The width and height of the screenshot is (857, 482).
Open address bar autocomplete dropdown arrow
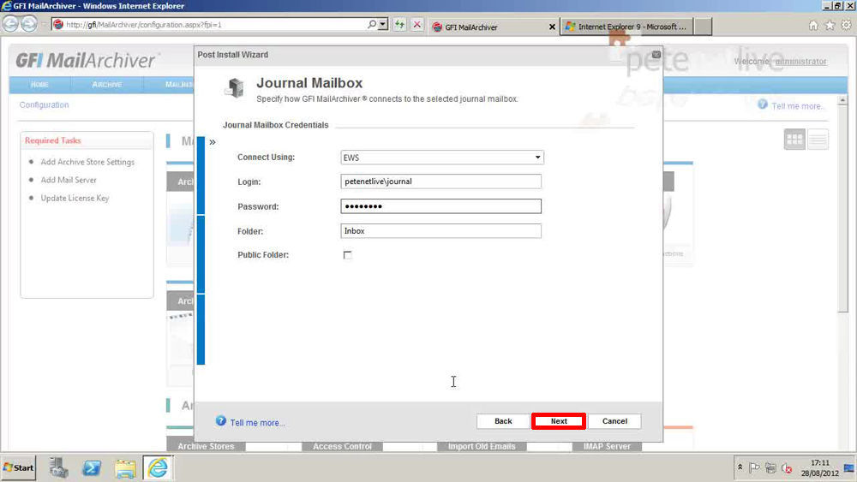[382, 25]
